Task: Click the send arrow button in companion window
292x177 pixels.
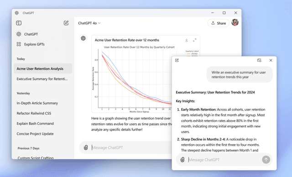Action: pos(266,160)
